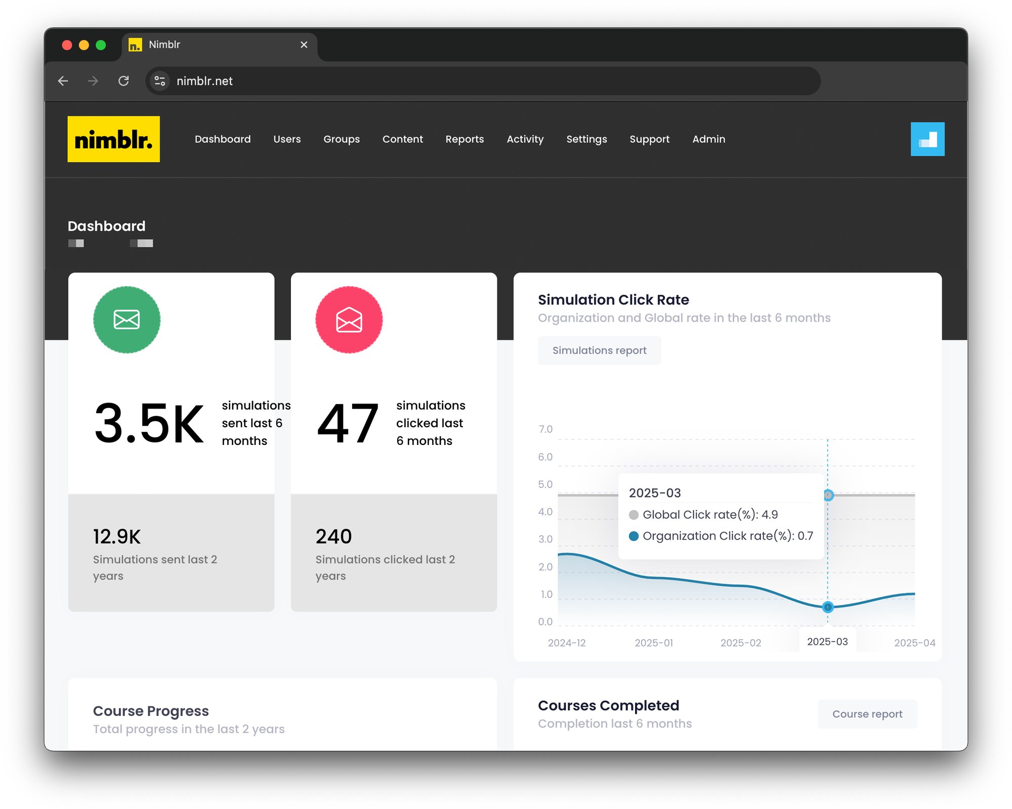Open the Course report
This screenshot has height=809, width=1012.
click(x=867, y=714)
